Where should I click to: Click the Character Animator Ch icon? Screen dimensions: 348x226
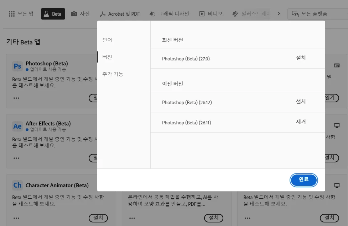[17, 185]
